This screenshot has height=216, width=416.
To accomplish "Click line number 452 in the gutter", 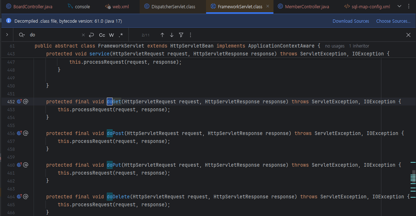I will point(11,102).
